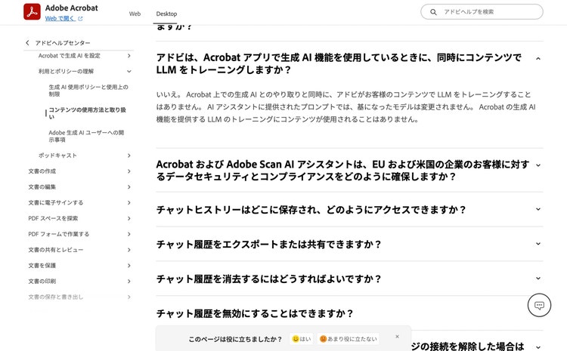
Task: Click the search magnifier icon
Action: coord(433,12)
